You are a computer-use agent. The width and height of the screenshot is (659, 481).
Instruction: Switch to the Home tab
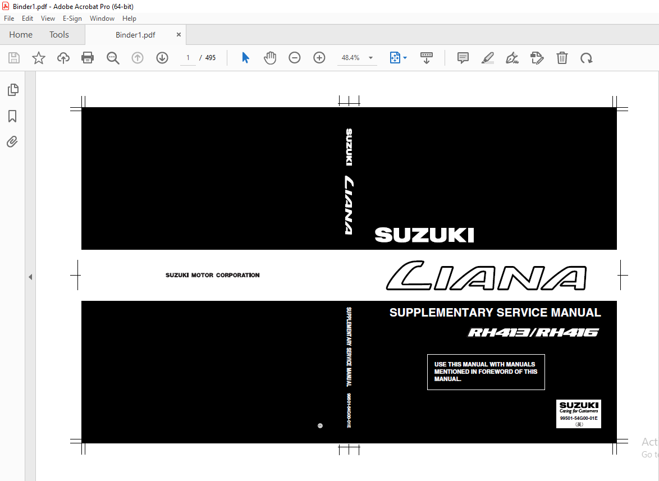(x=21, y=34)
